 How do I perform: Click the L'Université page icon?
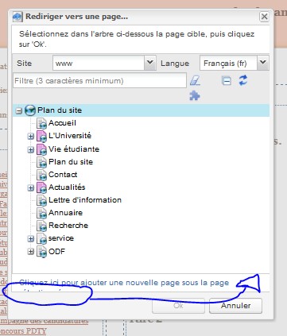click(41, 136)
